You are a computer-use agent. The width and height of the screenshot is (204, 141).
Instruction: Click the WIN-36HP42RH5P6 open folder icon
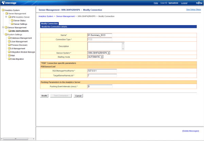[x=10, y=31]
